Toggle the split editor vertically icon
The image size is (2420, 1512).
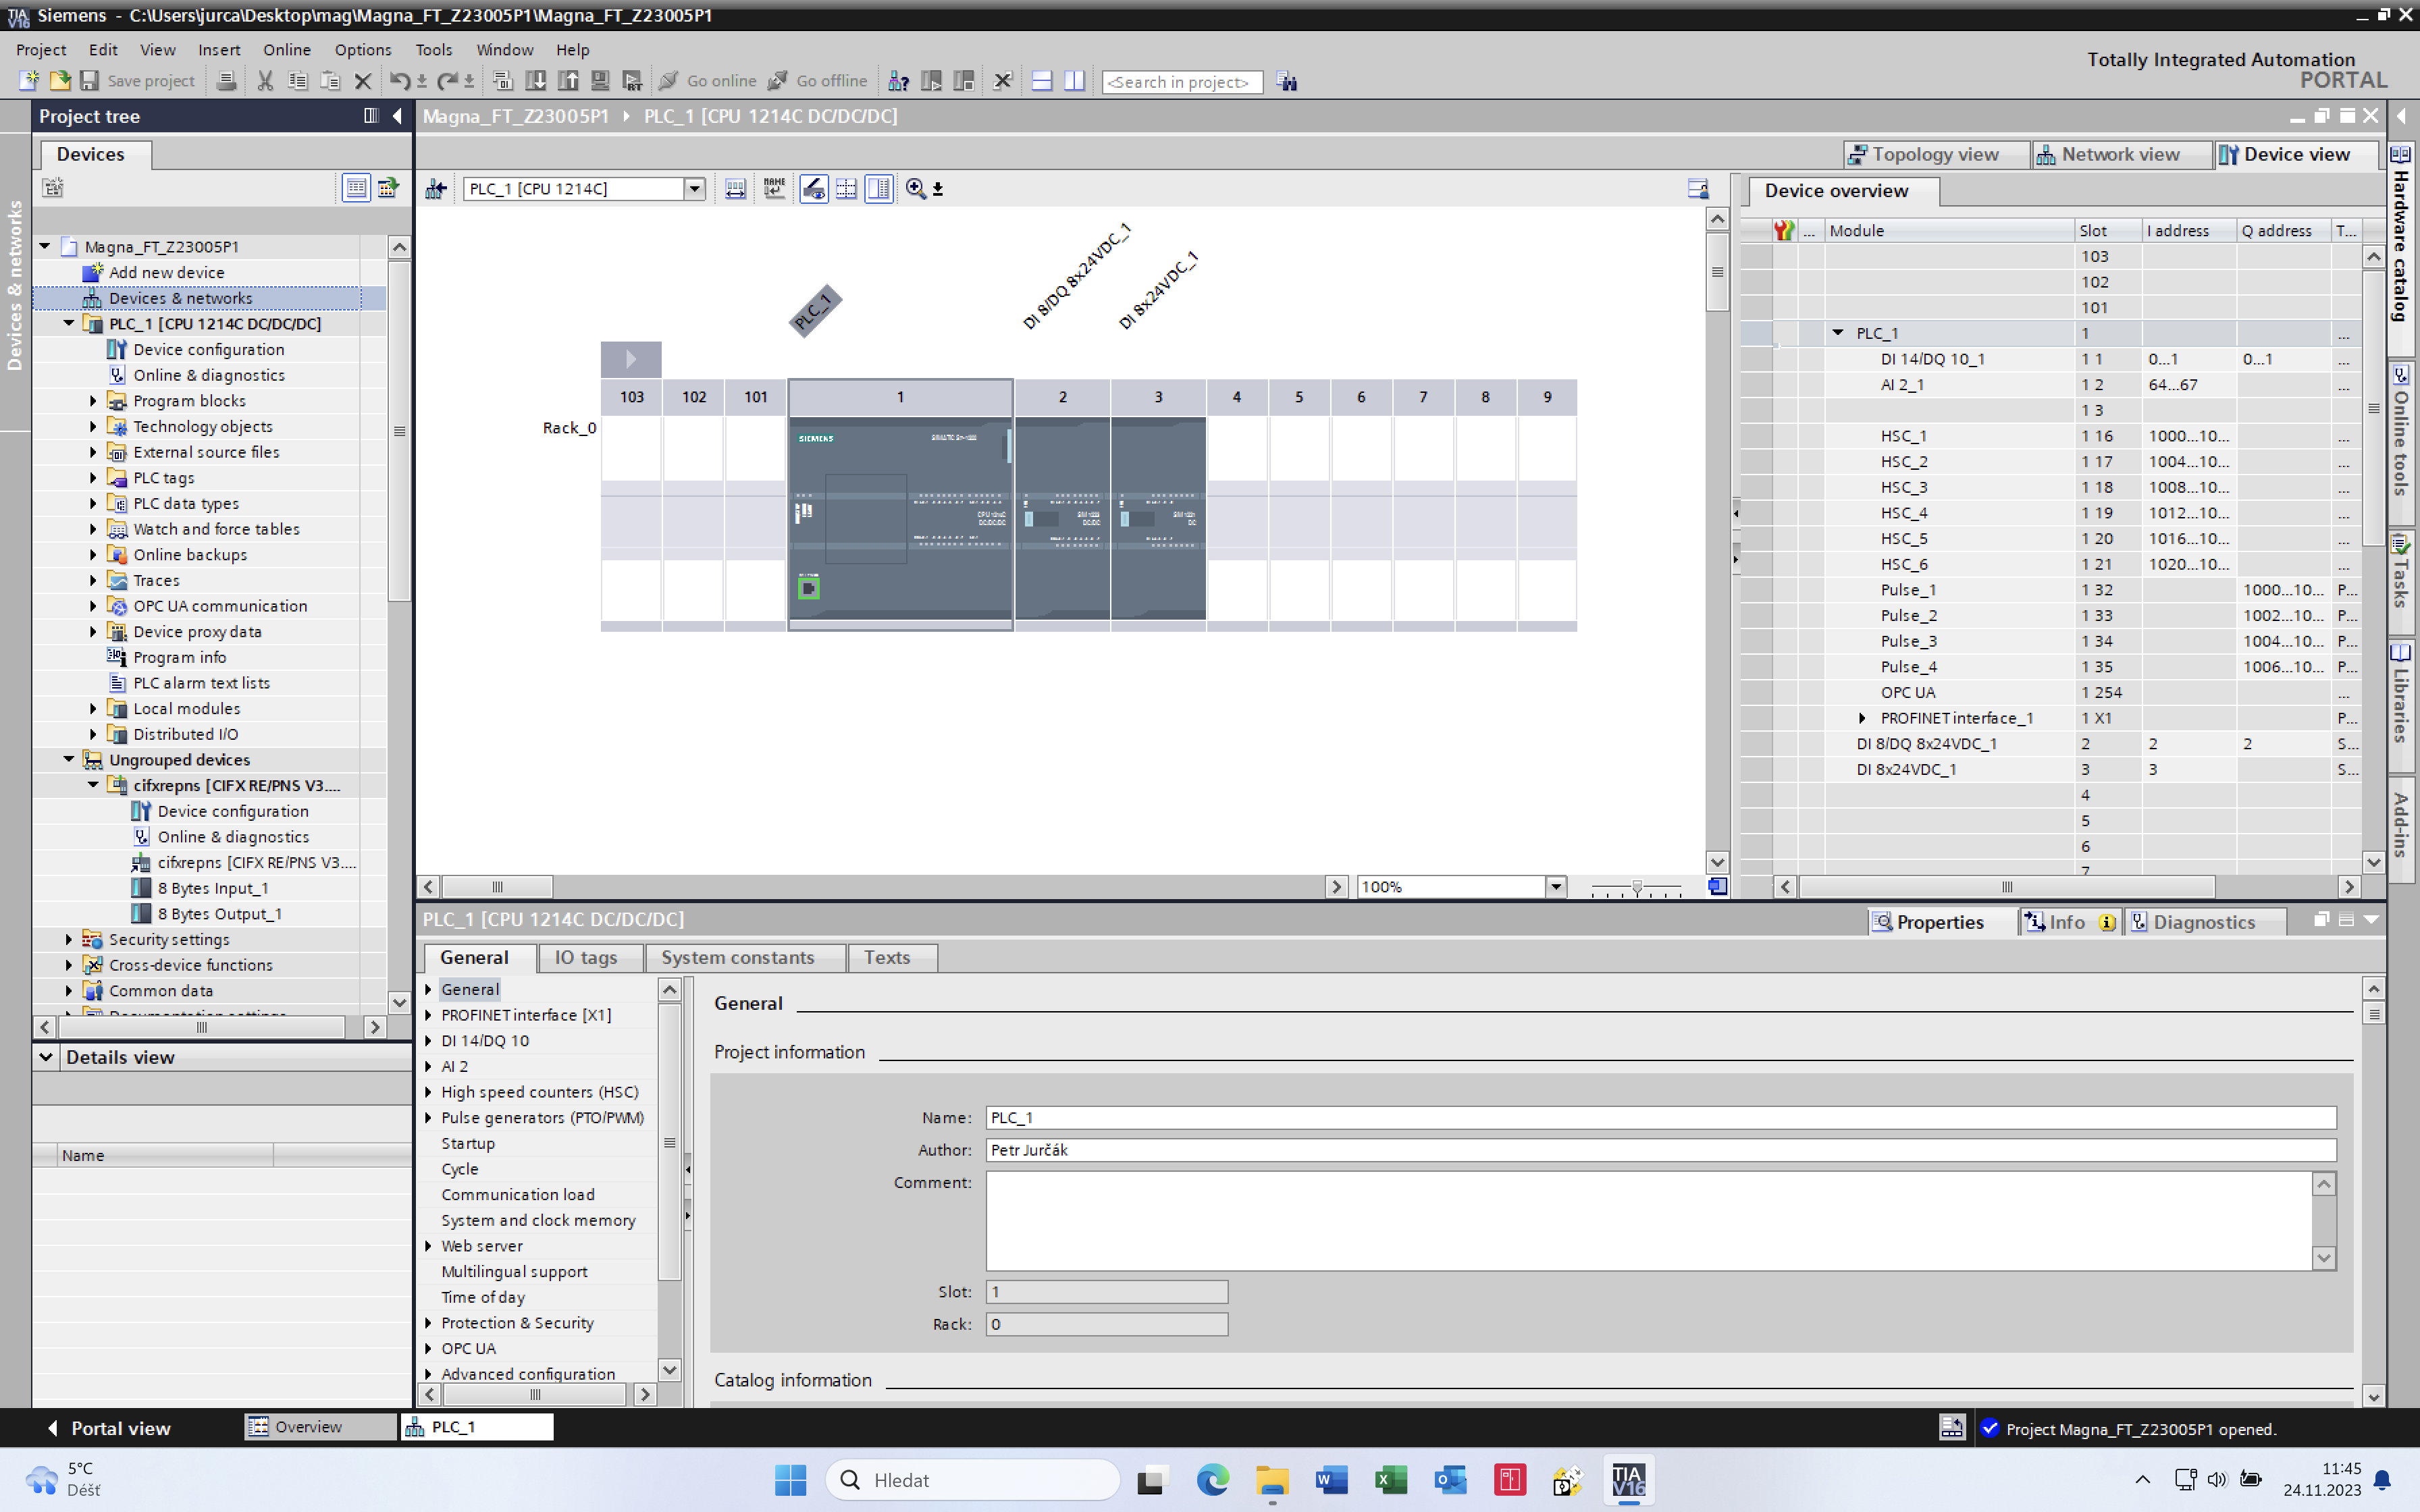coord(1075,81)
